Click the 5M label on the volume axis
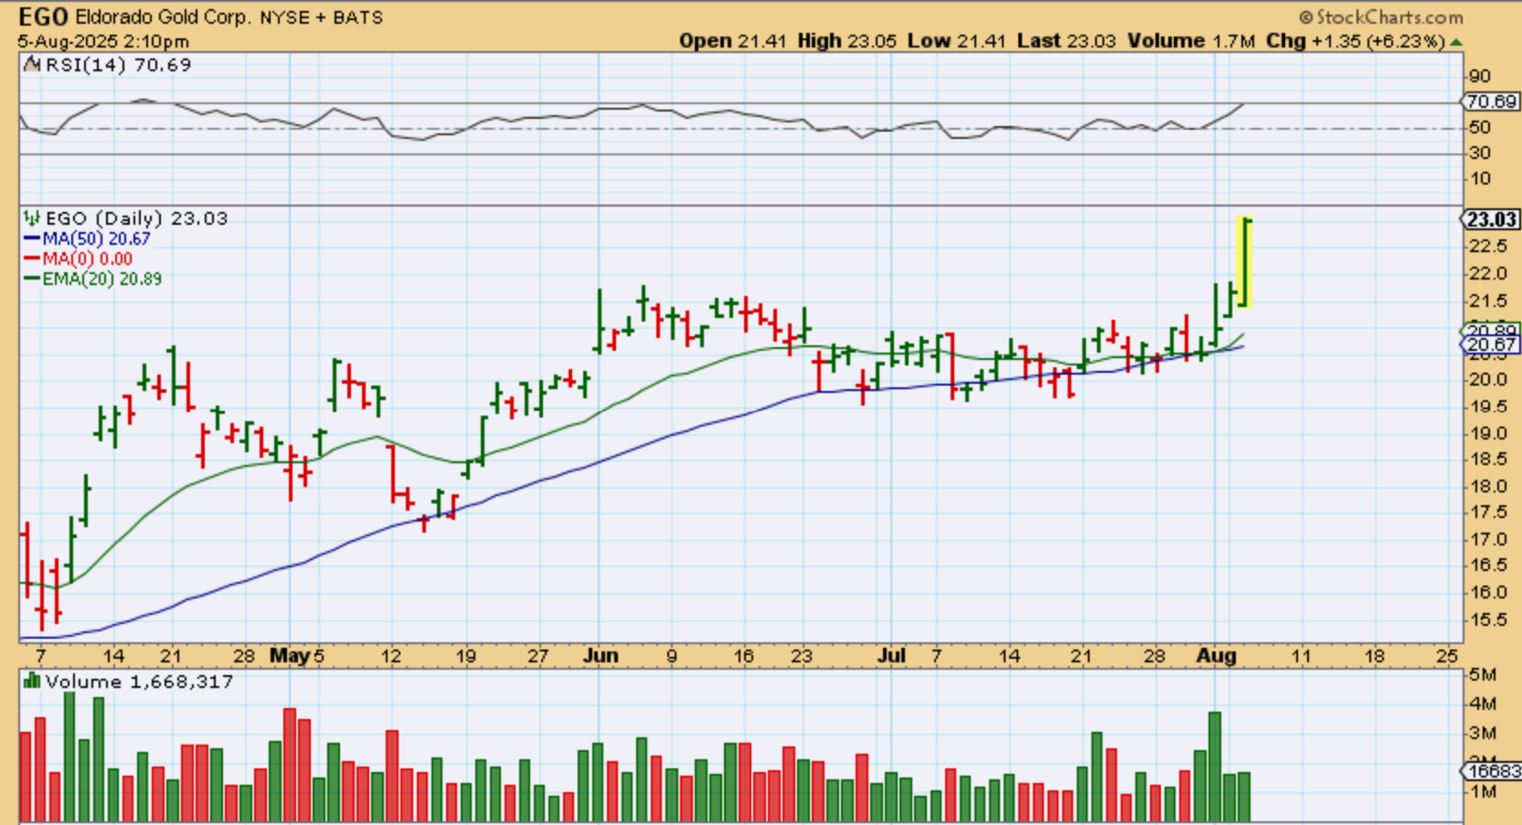This screenshot has width=1522, height=825. point(1483,675)
